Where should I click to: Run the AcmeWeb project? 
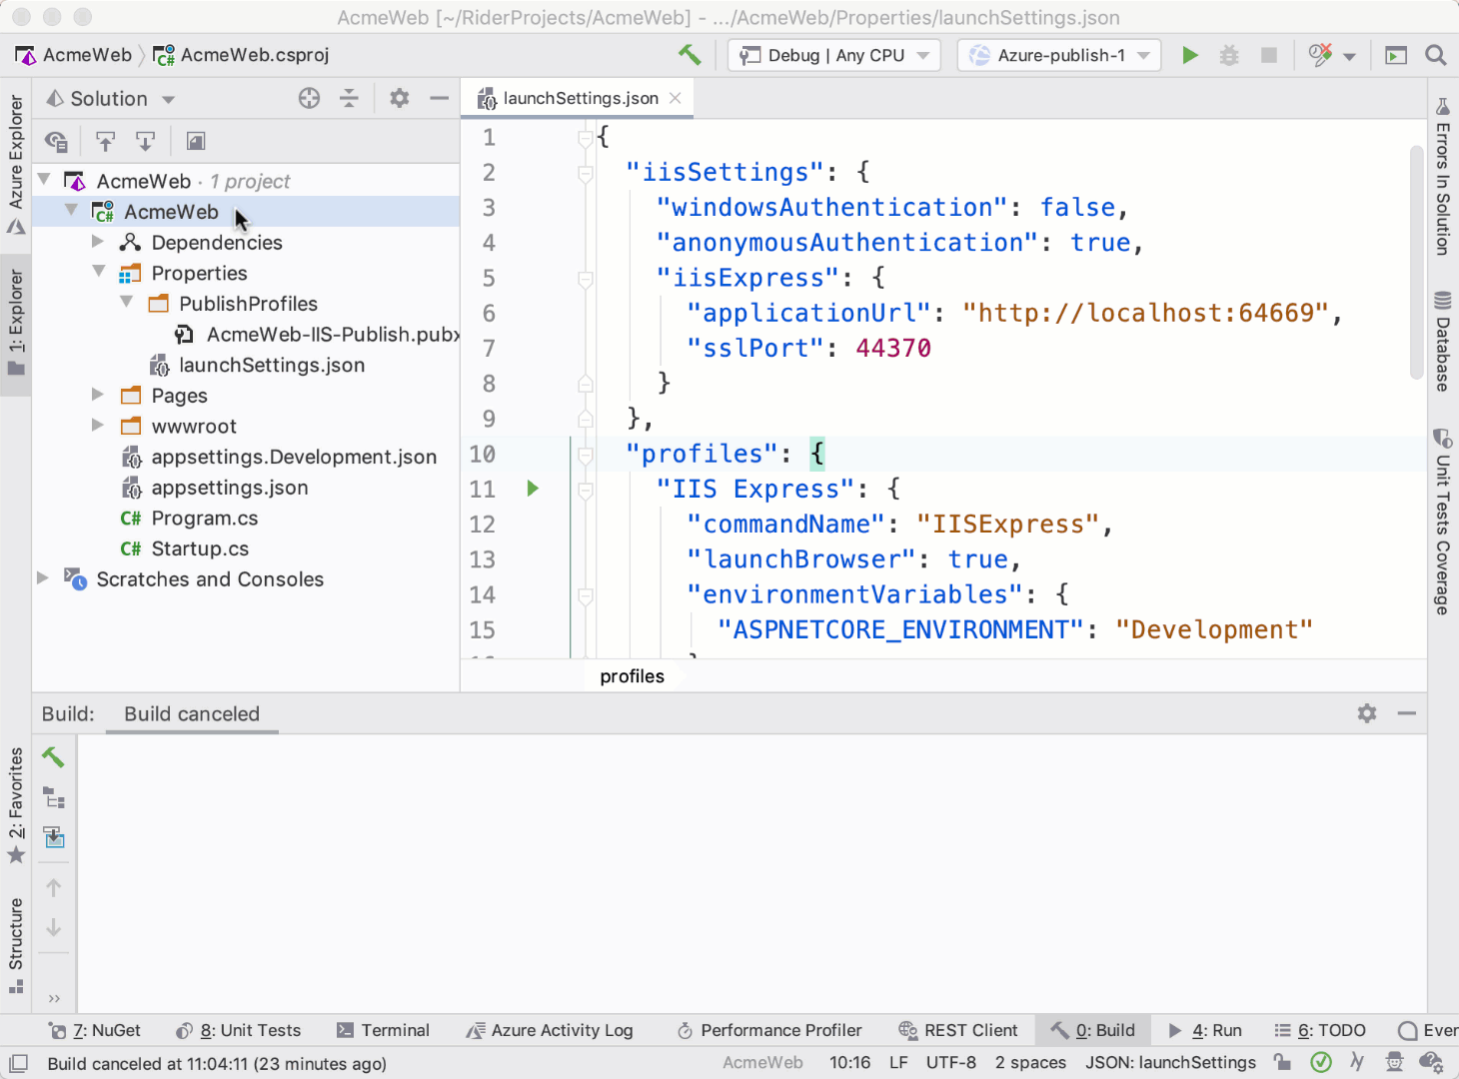click(1190, 55)
